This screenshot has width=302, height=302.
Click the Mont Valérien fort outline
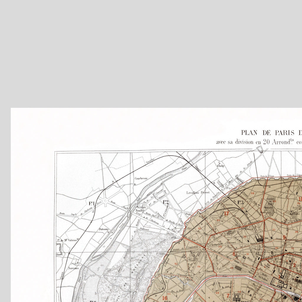pyautogui.click(x=59, y=250)
